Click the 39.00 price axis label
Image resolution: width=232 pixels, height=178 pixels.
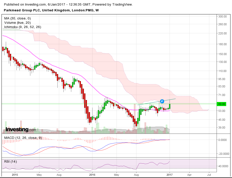tap(222, 128)
